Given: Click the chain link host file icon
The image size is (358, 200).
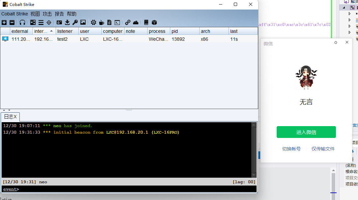Looking at the screenshot, I should (x=128, y=22).
